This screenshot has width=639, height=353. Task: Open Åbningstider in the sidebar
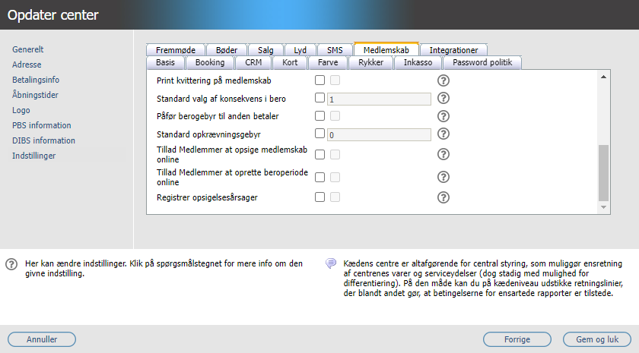coord(35,95)
